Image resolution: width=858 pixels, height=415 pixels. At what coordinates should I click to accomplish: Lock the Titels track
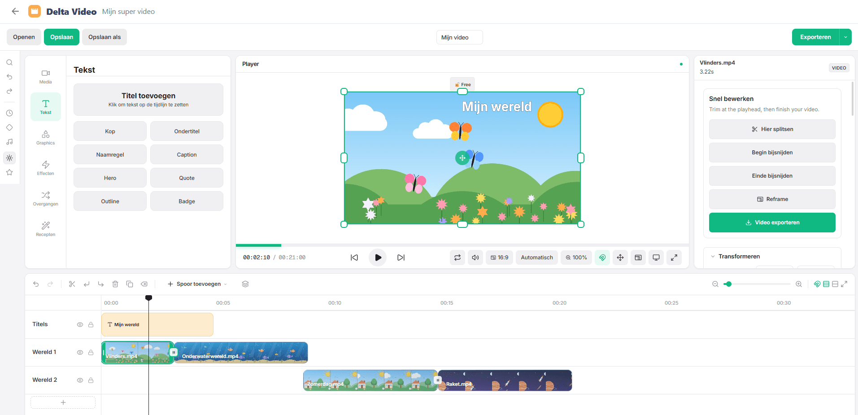(x=91, y=324)
